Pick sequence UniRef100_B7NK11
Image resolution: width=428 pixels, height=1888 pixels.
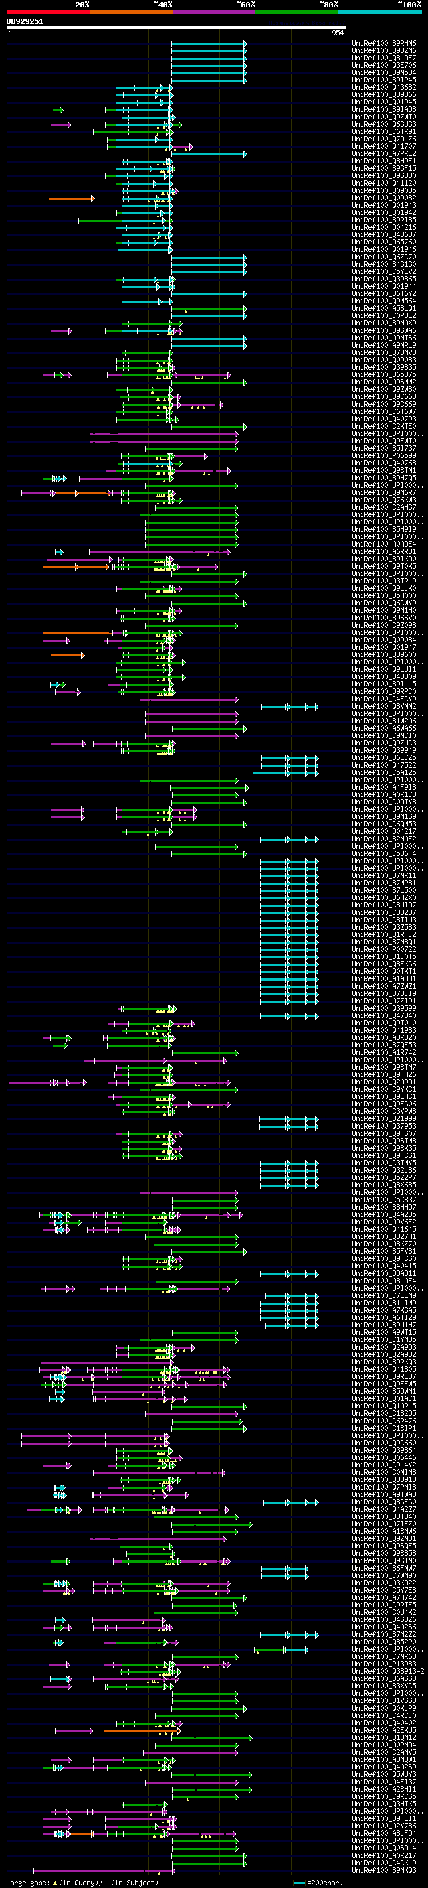pos(384,876)
